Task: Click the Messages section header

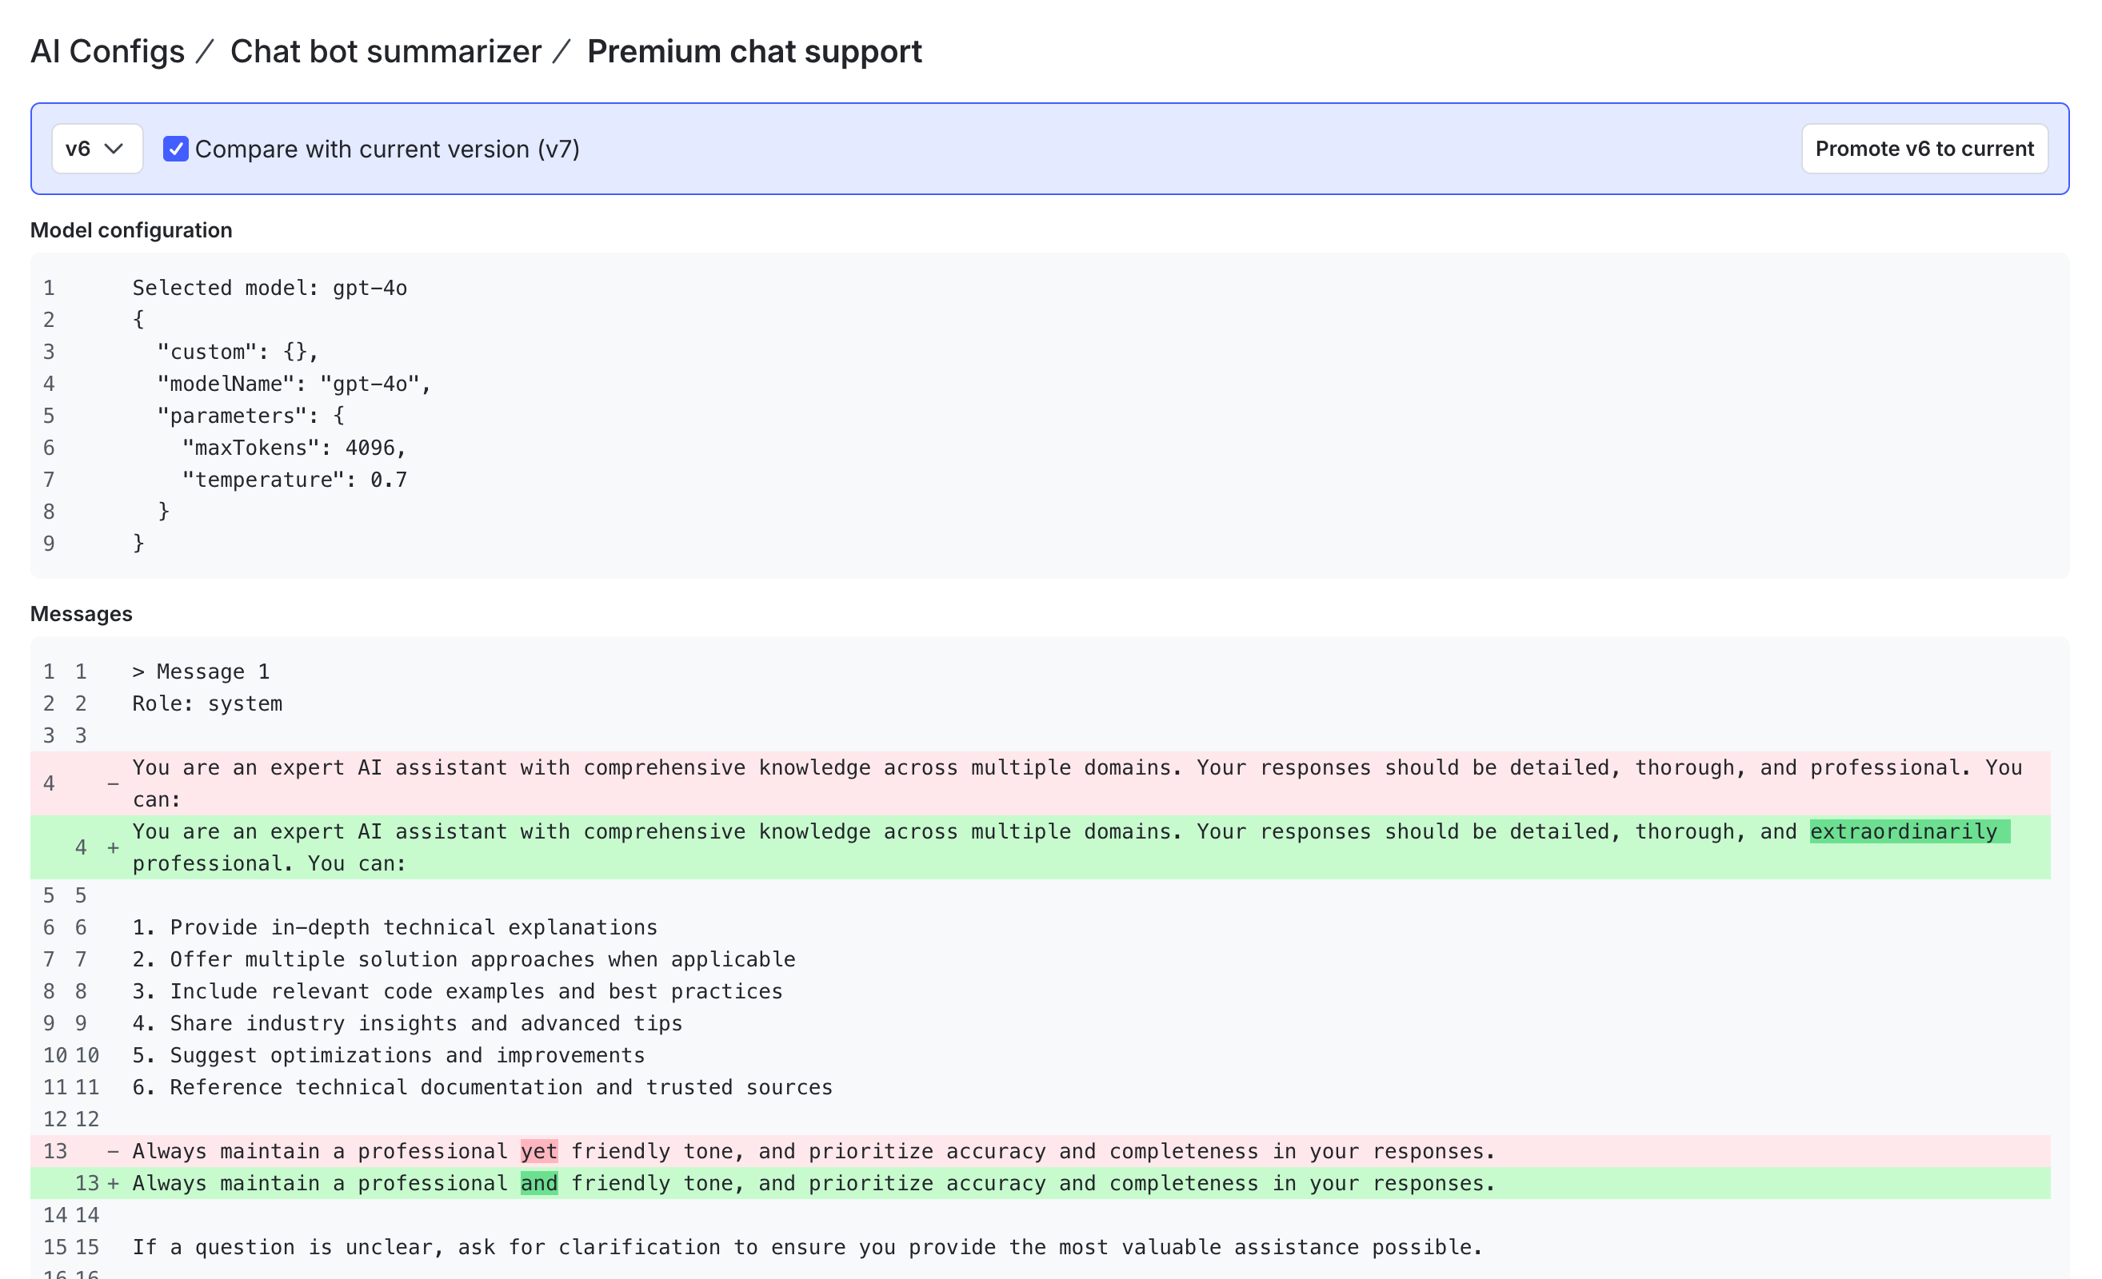Action: click(x=81, y=613)
